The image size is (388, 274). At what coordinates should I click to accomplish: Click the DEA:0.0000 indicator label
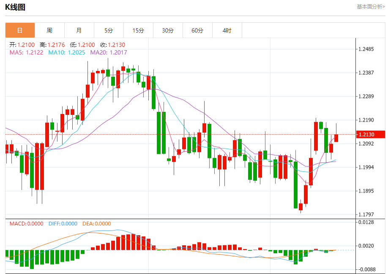(x=96, y=224)
